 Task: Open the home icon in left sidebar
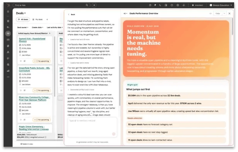tap(8, 12)
